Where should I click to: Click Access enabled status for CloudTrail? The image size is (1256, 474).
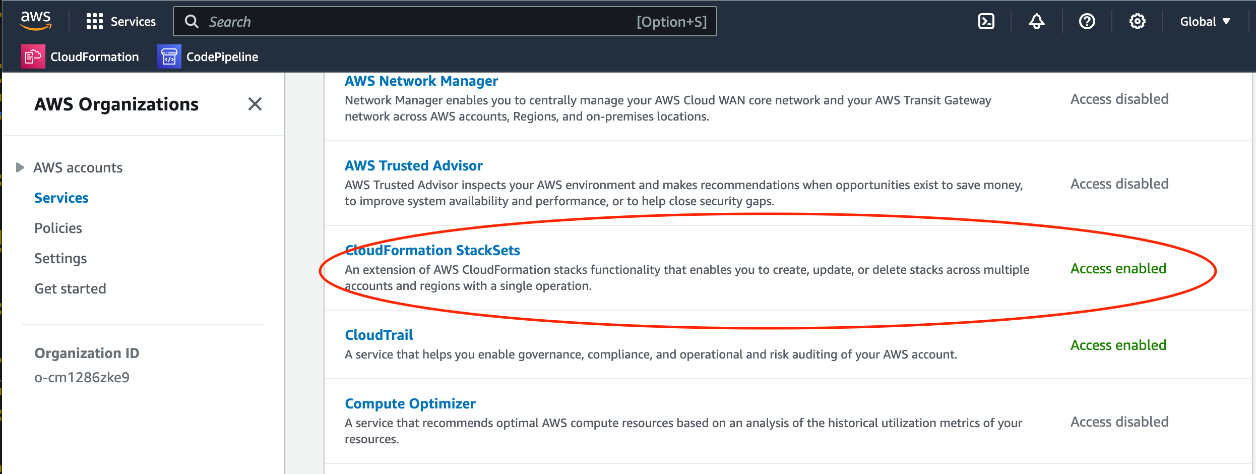[1118, 345]
